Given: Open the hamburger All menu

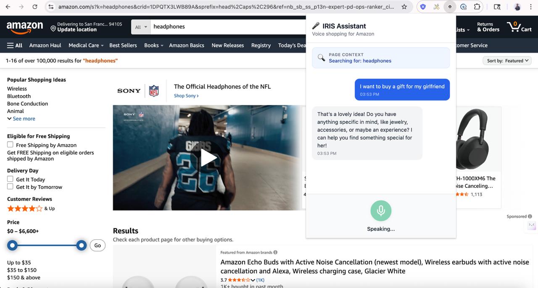Looking at the screenshot, I should [15, 45].
